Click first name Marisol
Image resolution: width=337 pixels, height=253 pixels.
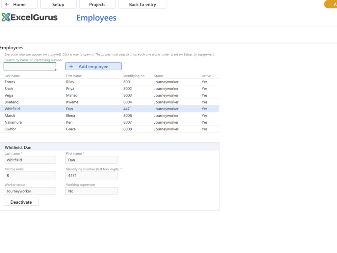coord(72,95)
